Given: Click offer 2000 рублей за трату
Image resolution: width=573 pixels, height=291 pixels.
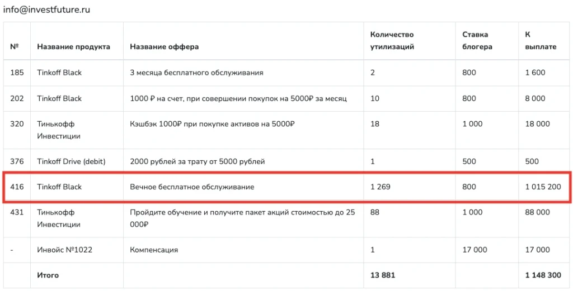Looking at the screenshot, I should (x=198, y=161).
